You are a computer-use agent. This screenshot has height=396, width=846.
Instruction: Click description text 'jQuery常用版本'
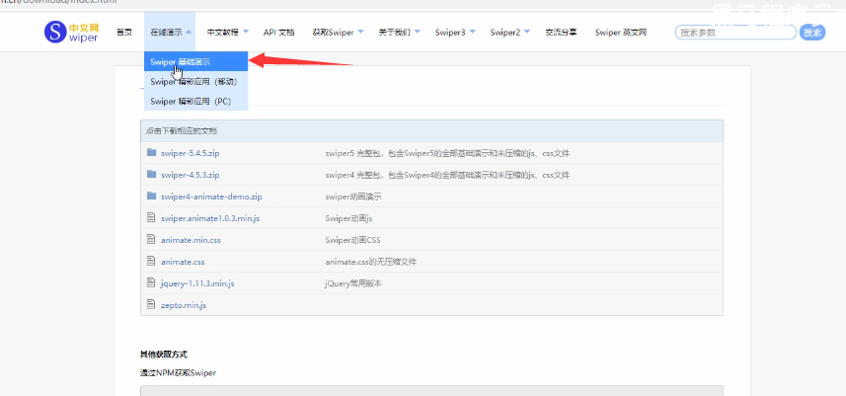(353, 283)
